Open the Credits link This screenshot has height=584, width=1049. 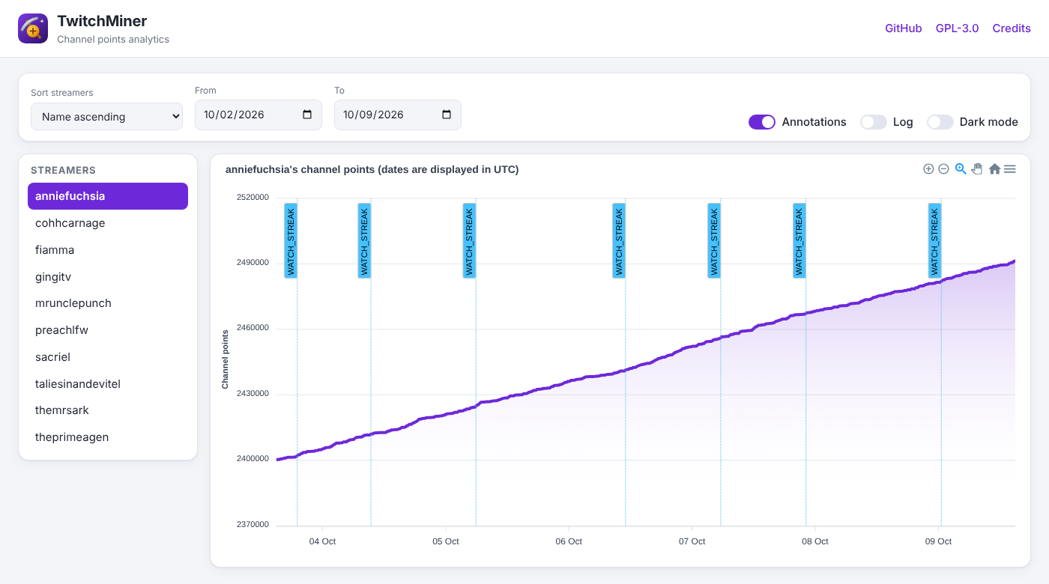1012,28
